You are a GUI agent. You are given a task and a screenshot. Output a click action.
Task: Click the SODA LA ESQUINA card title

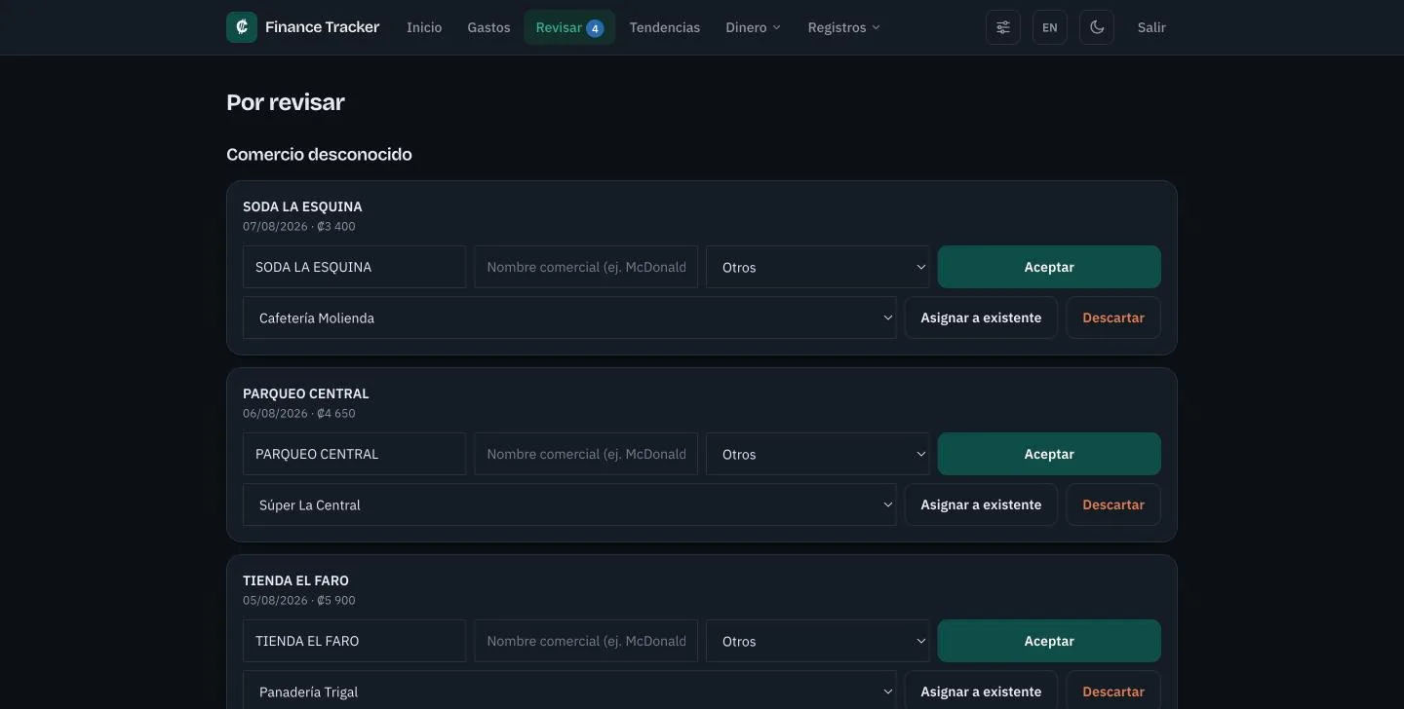coord(302,206)
